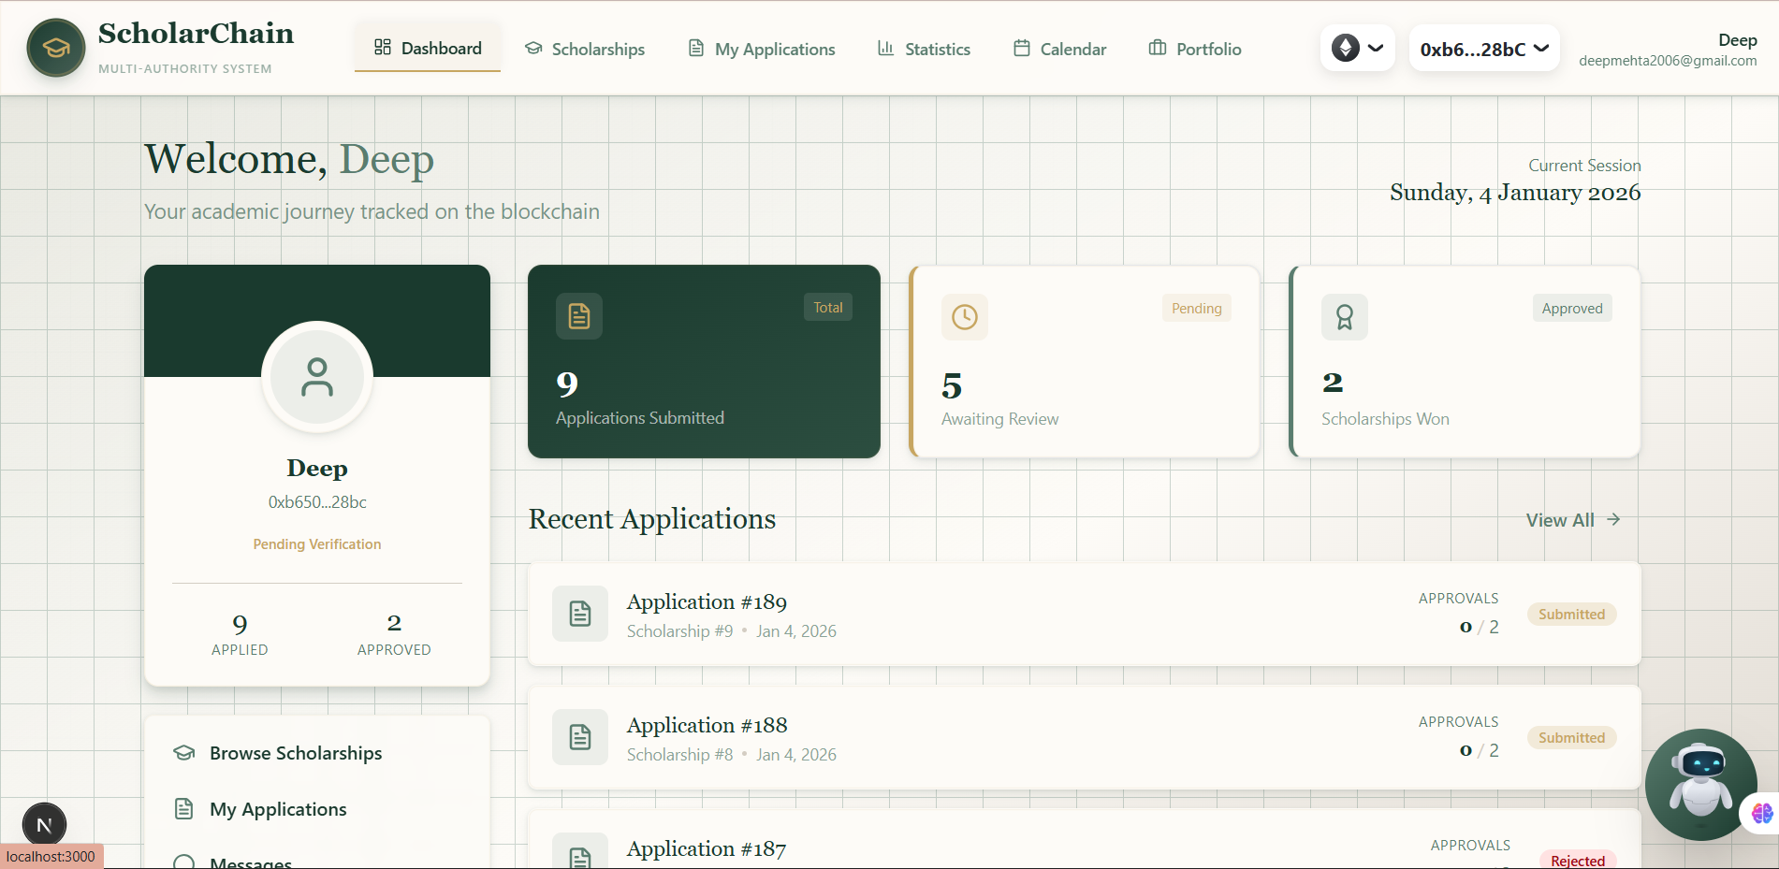
Task: Switch to the Dashboard tab
Action: point(428,47)
